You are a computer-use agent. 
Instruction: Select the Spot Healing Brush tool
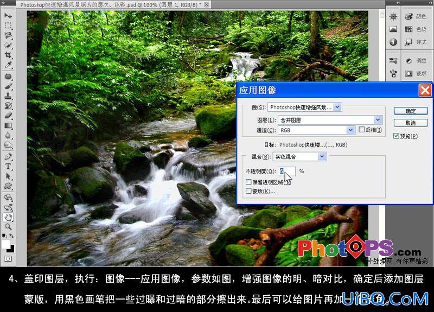click(8, 76)
